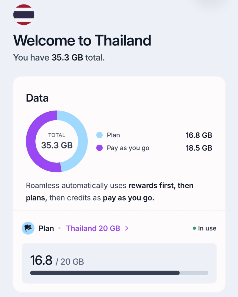Click the blue Plan legend dot
This screenshot has width=238, height=297.
pos(99,135)
